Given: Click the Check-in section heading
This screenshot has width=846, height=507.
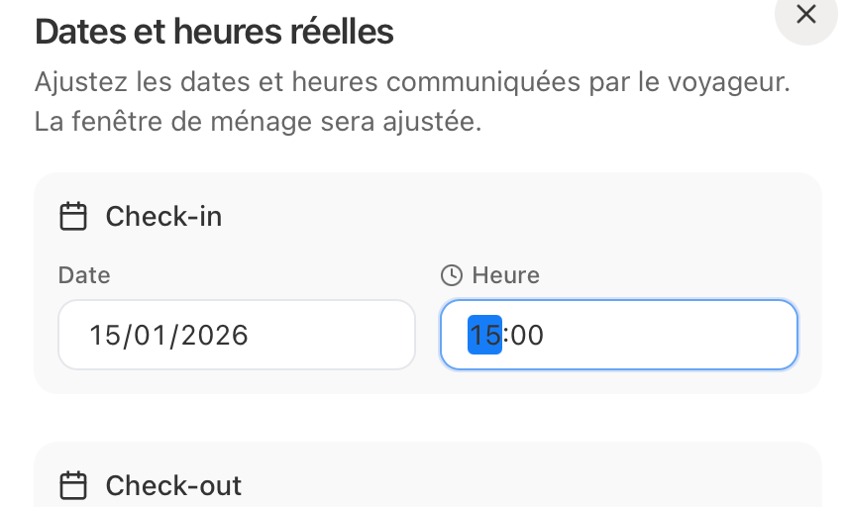Looking at the screenshot, I should coord(163,216).
